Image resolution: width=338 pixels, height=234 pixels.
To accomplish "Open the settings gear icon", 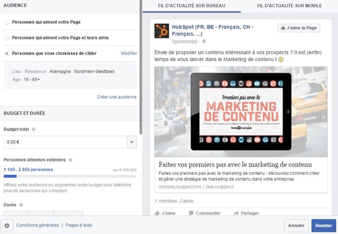I will [7, 225].
